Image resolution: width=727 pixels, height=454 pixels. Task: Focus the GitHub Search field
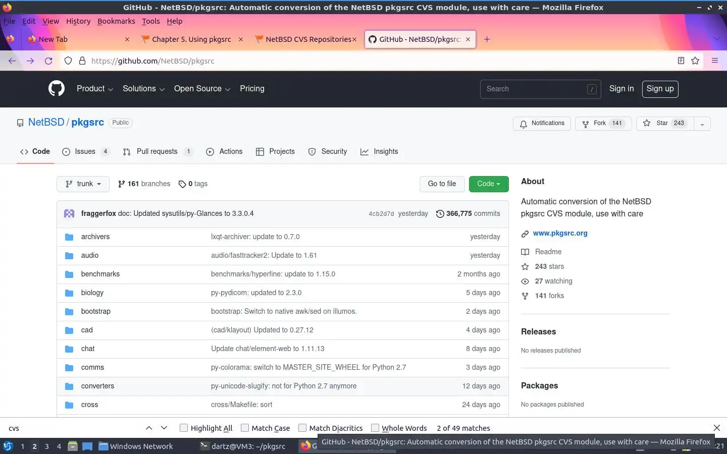click(x=540, y=89)
